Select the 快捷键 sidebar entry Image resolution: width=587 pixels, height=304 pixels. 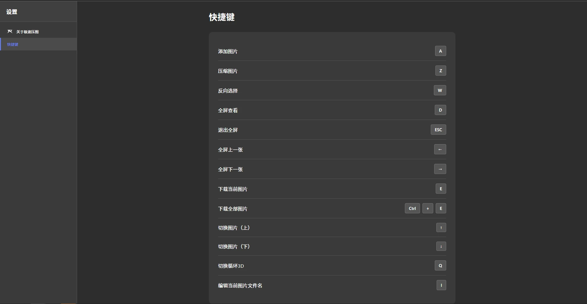coord(13,44)
